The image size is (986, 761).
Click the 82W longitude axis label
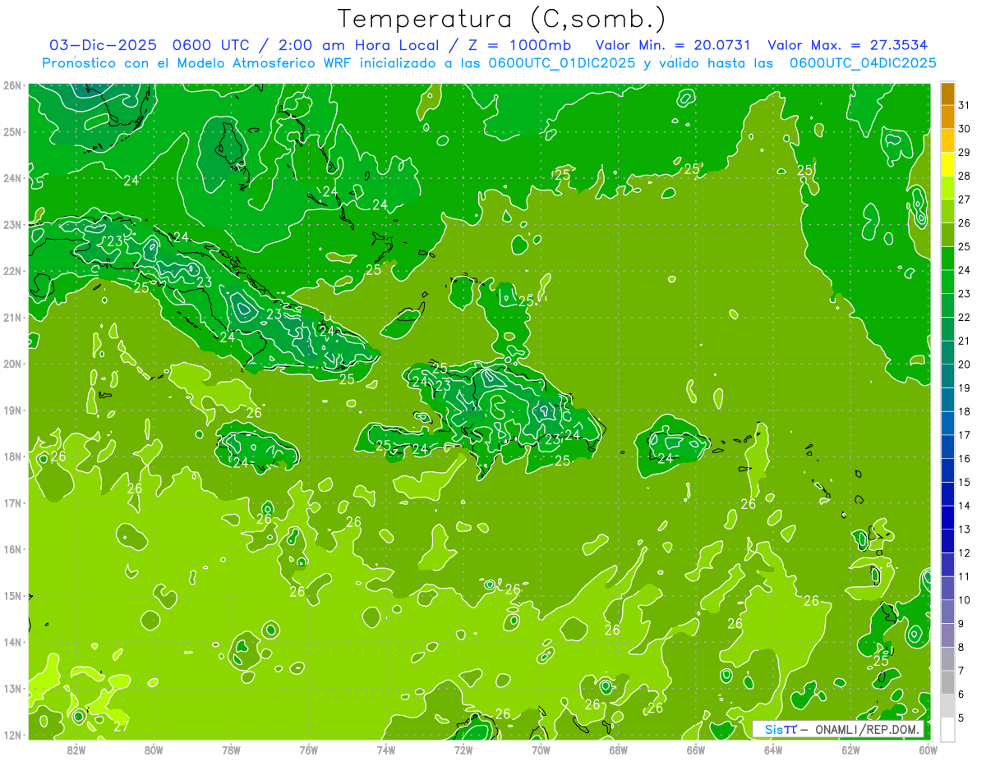[x=76, y=750]
